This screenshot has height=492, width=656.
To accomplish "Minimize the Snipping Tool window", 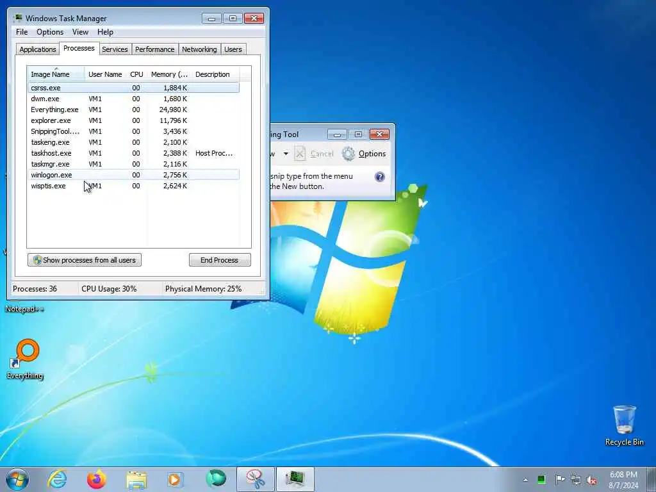I will [337, 135].
